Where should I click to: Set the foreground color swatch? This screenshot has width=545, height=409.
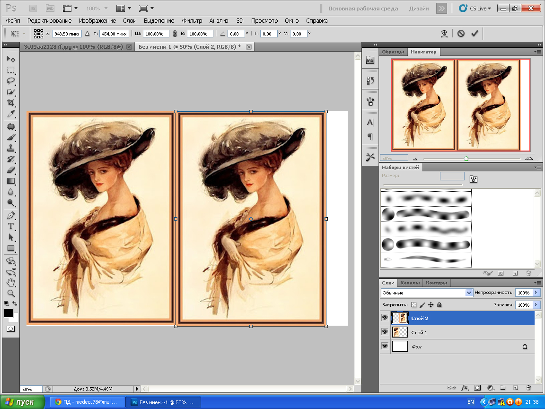click(9, 312)
